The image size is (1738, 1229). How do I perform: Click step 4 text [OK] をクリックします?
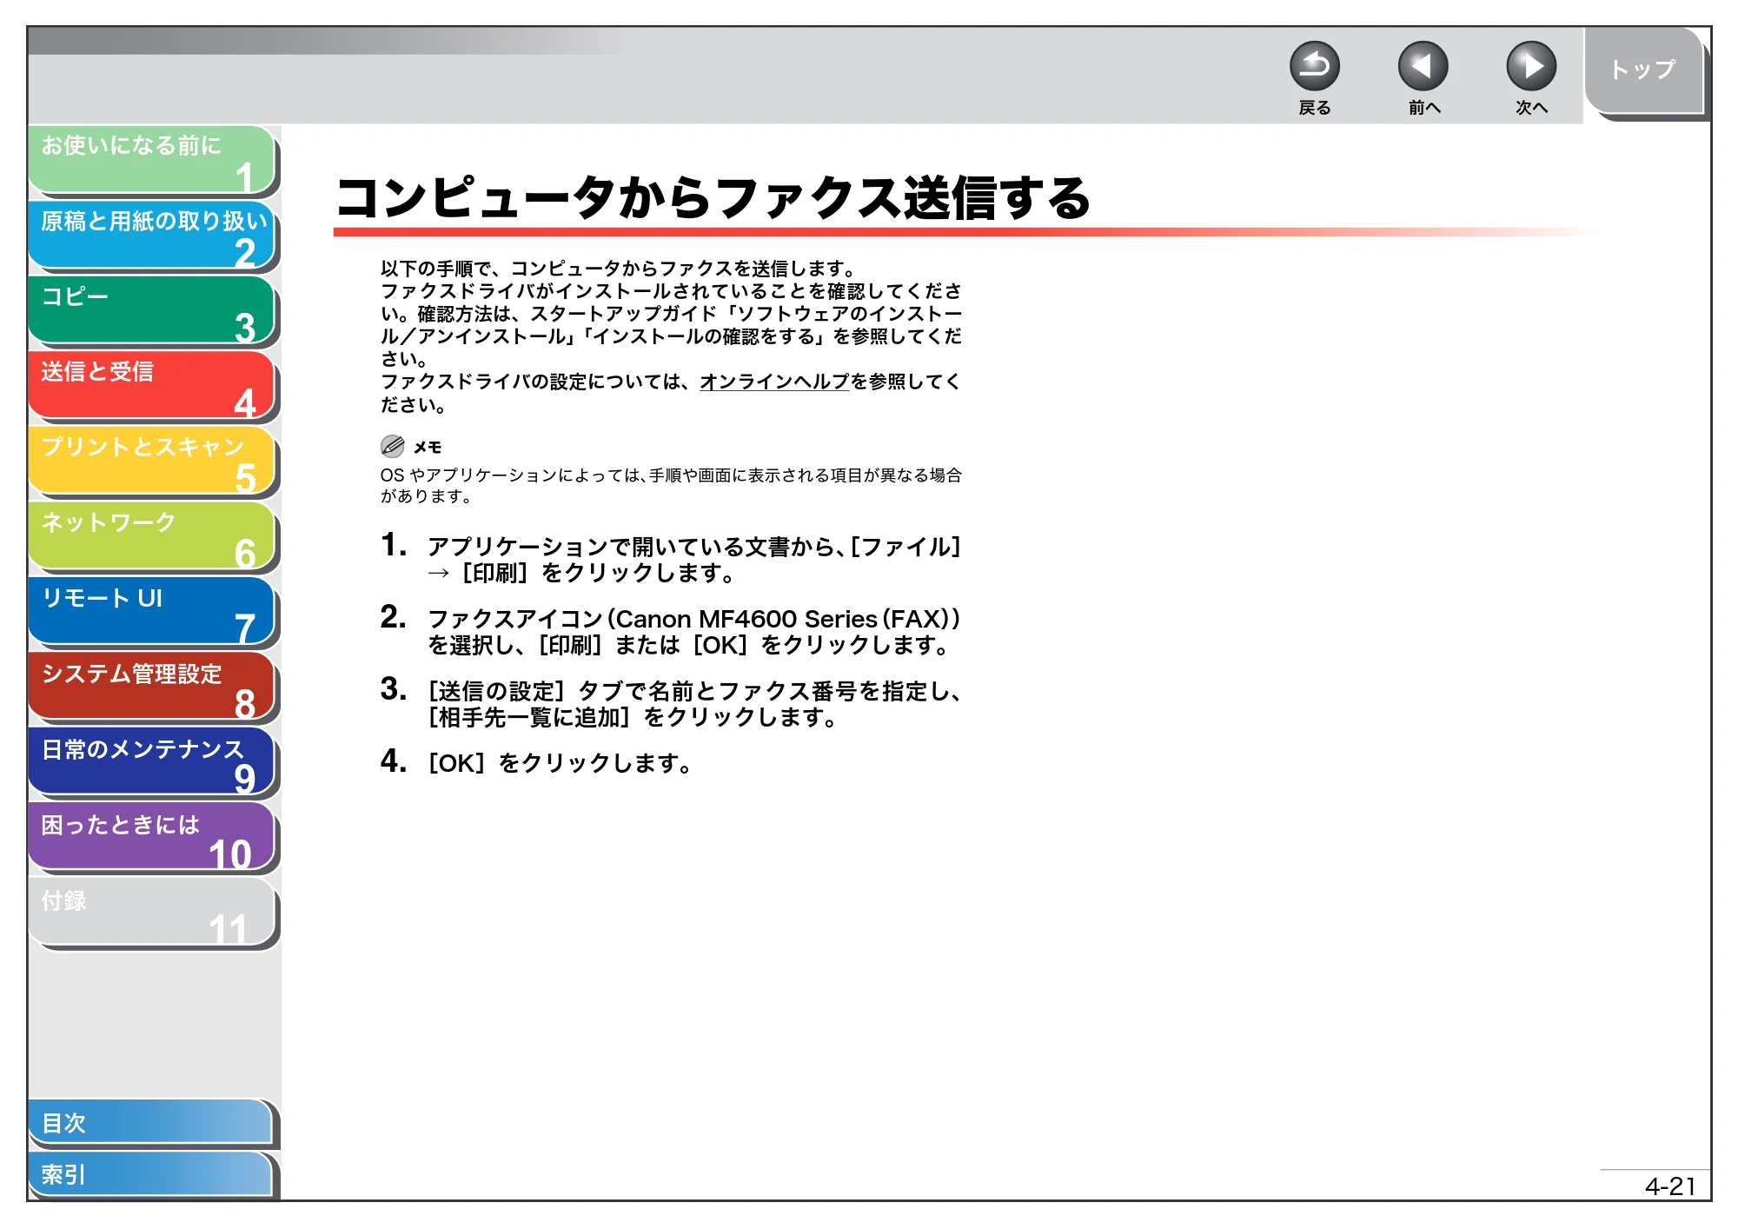click(561, 763)
